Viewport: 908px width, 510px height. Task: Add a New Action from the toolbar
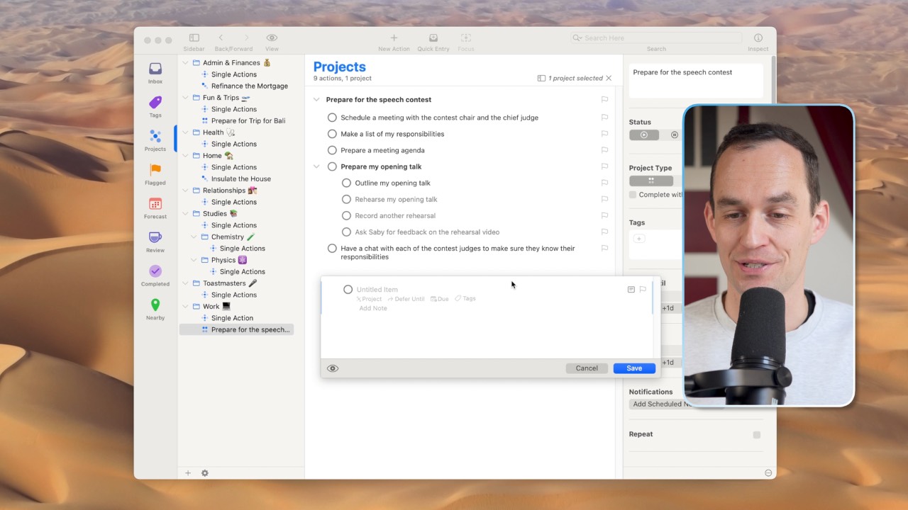394,38
